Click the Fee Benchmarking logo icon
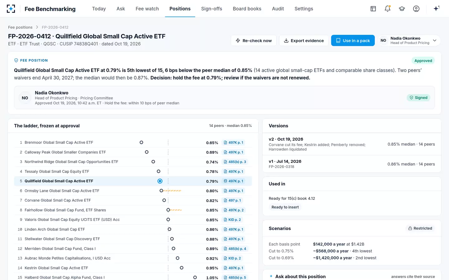The width and height of the screenshot is (449, 280). (11, 9)
